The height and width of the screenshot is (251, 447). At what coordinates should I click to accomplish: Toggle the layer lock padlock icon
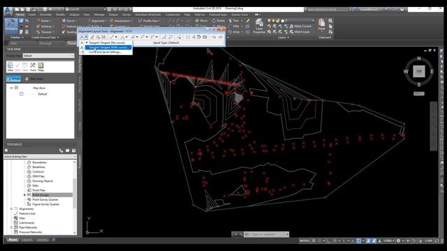(278, 21)
